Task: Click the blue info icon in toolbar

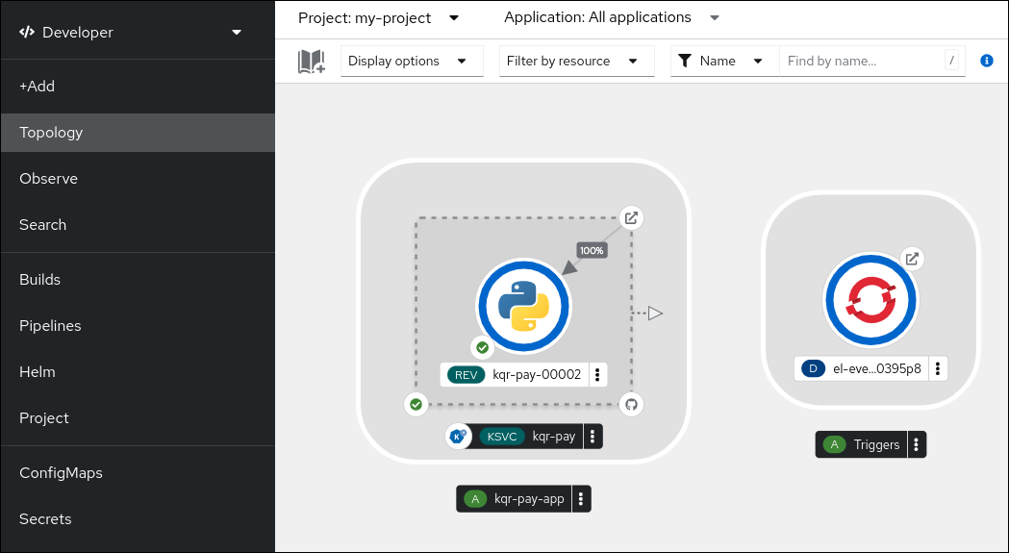Action: [x=986, y=61]
